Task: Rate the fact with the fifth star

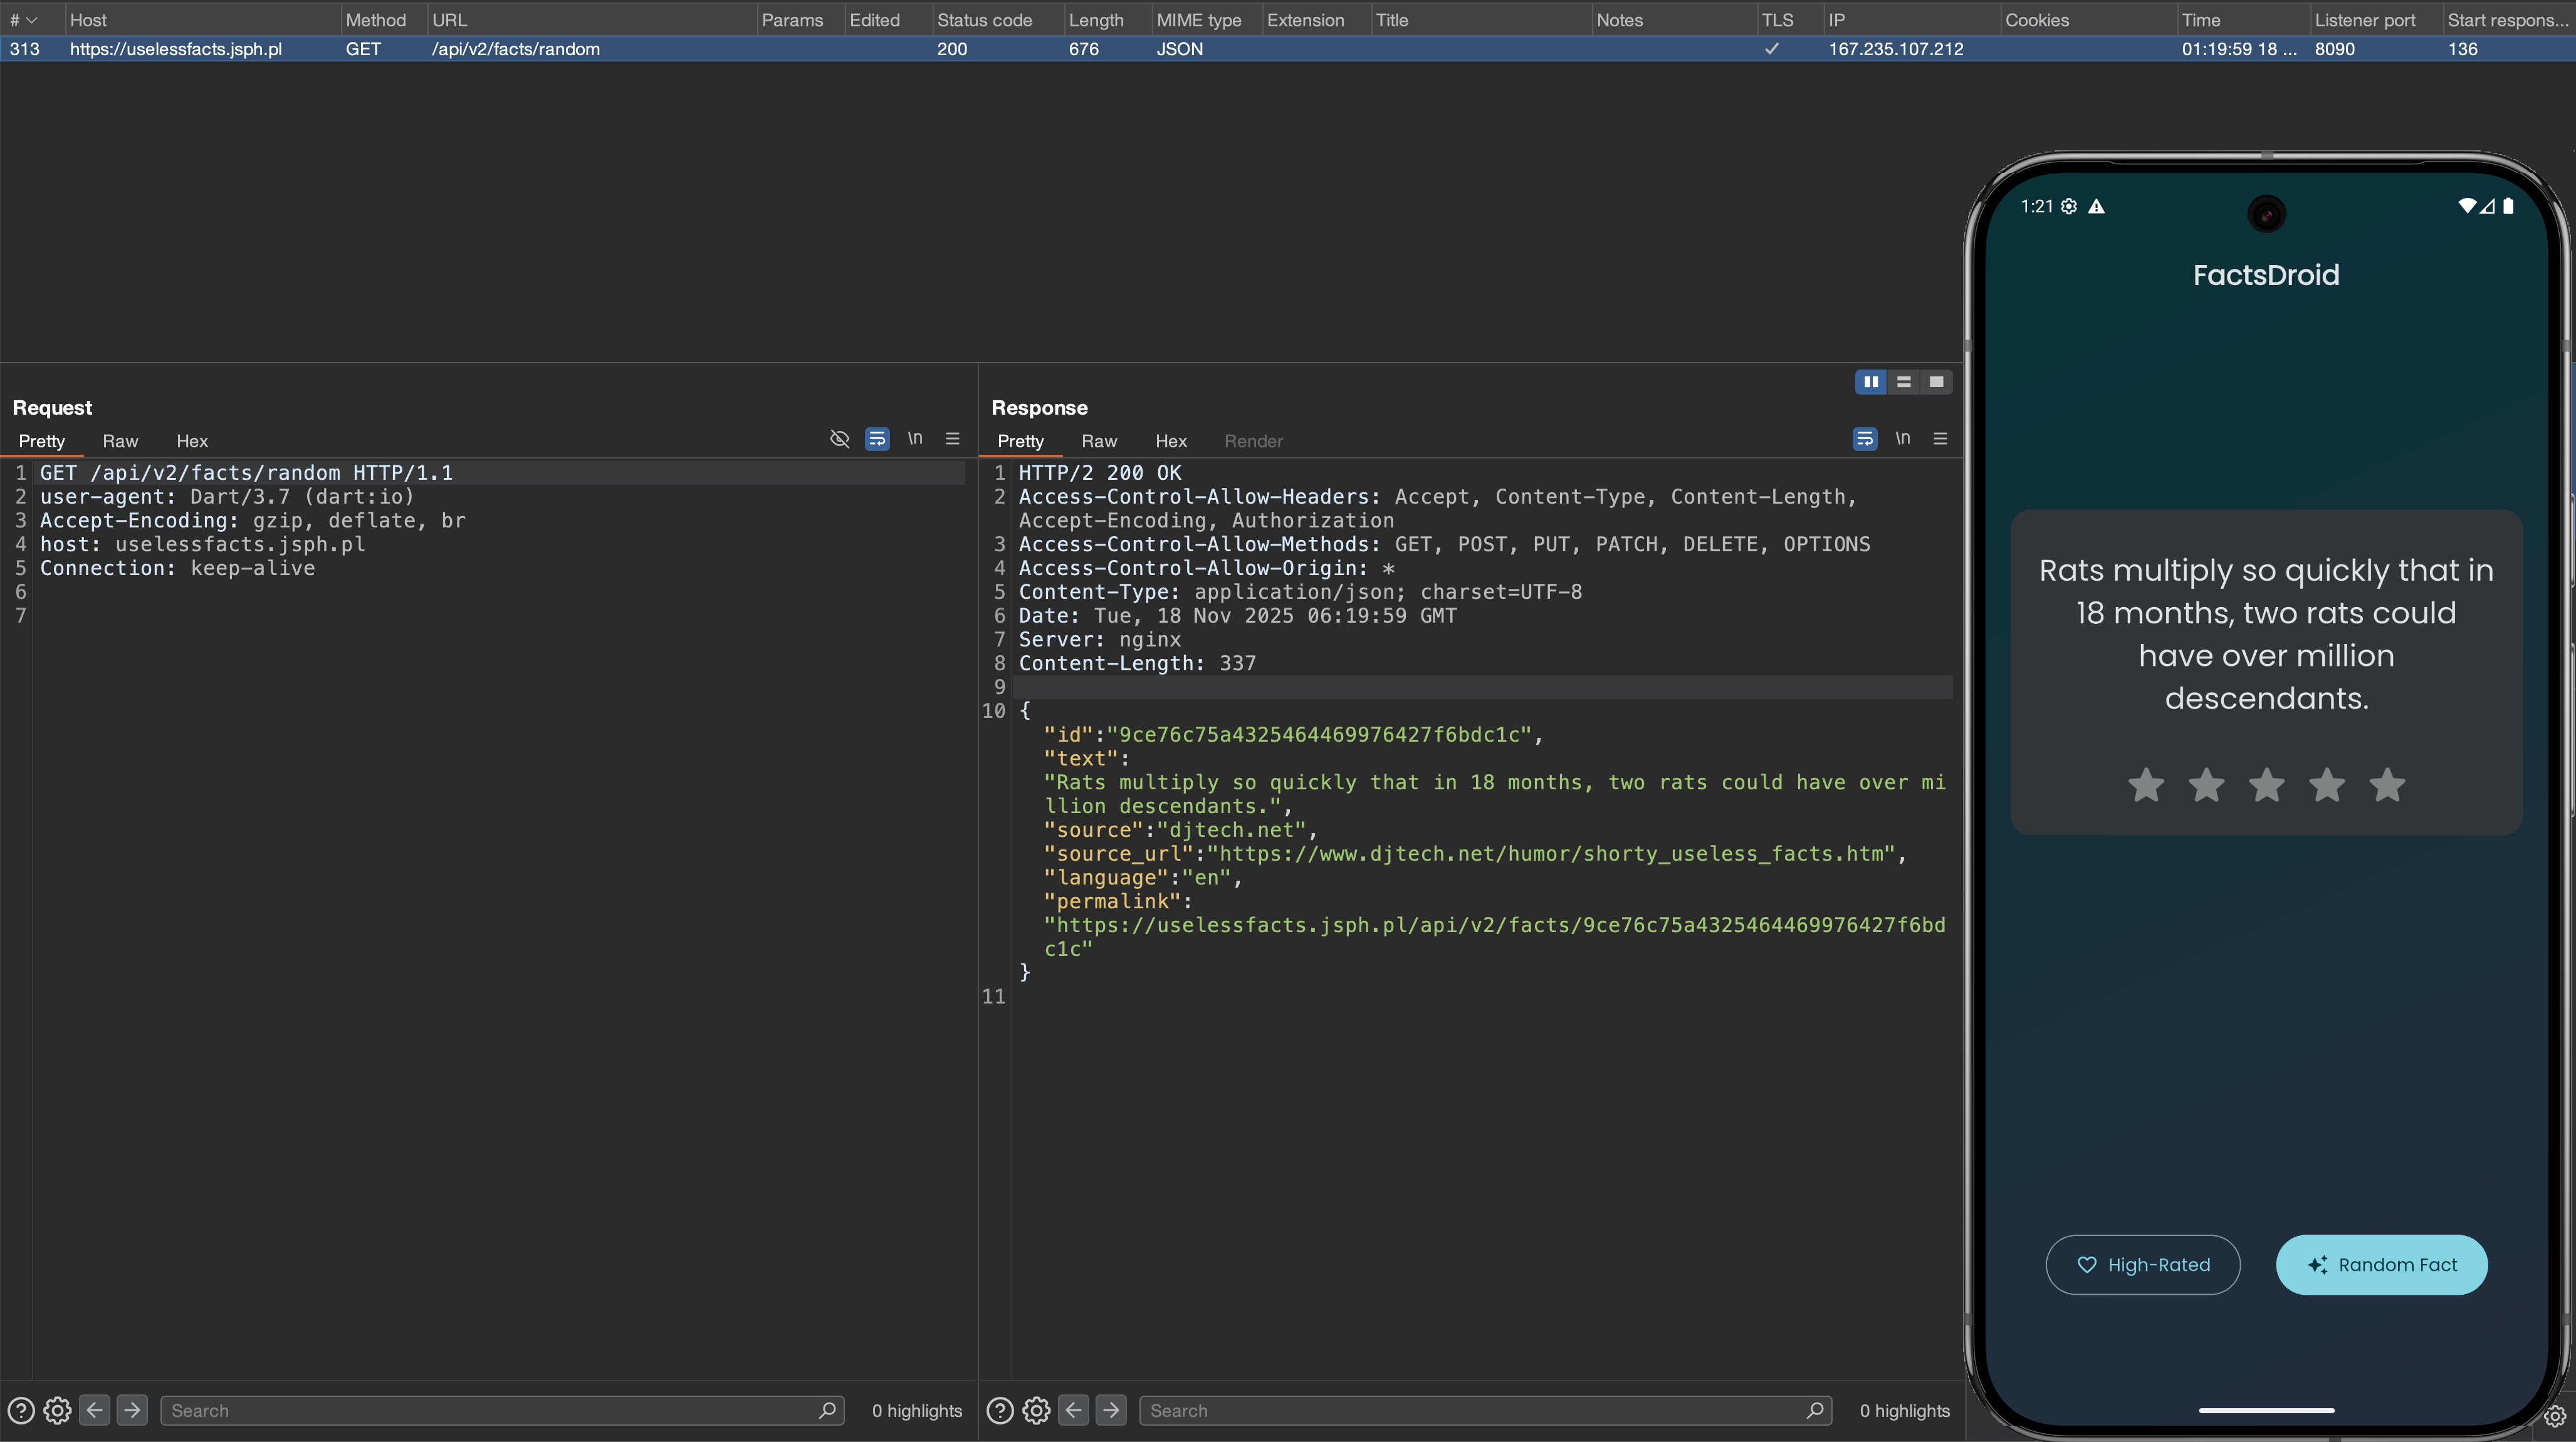Action: coord(2387,784)
